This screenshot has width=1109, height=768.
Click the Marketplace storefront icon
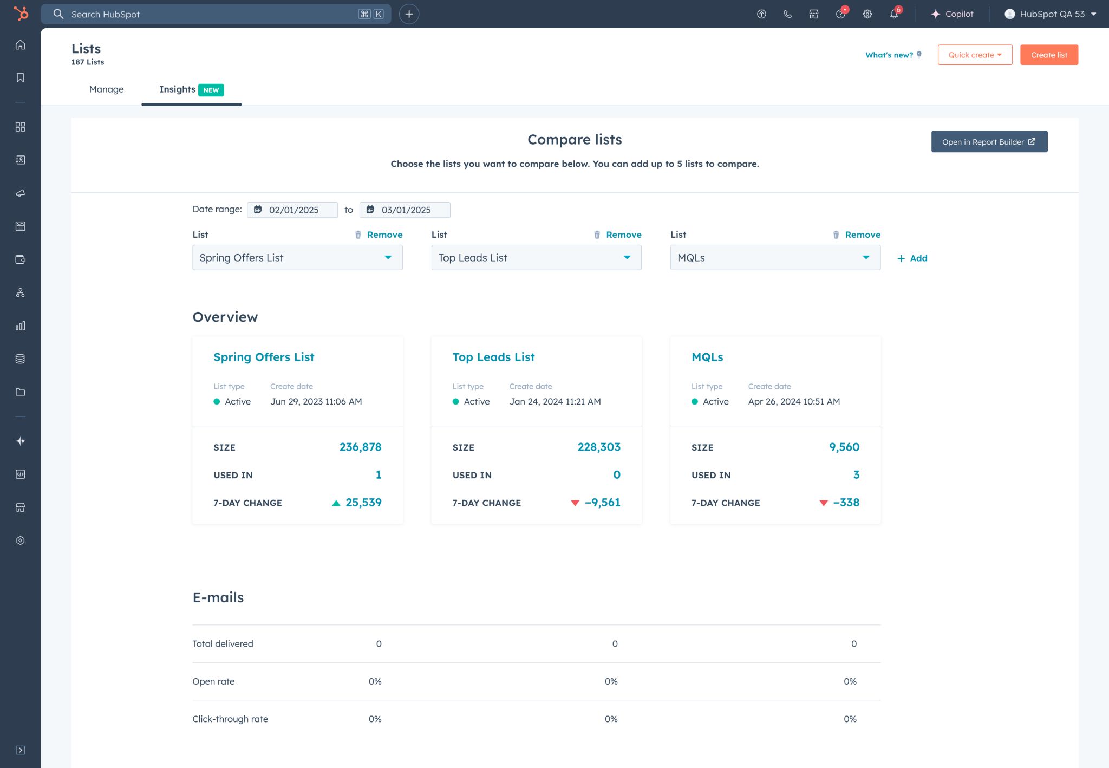pyautogui.click(x=814, y=14)
